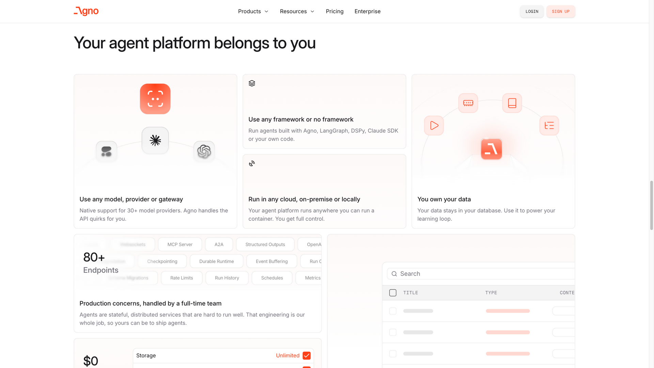
Task: Click the memory chip data icon
Action: 468,103
